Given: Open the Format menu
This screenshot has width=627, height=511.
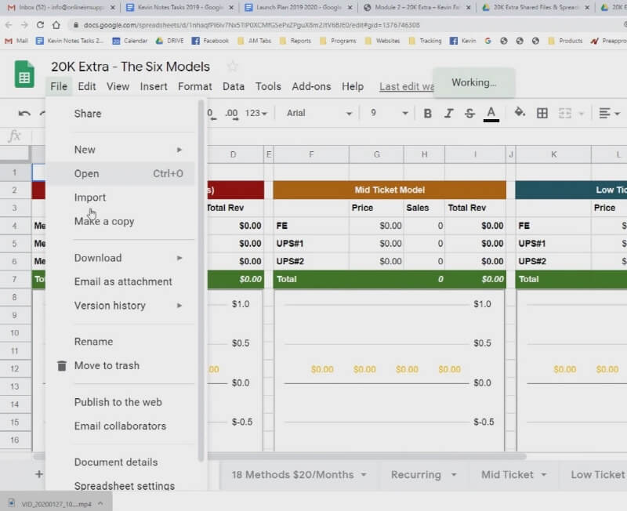Looking at the screenshot, I should coord(194,86).
